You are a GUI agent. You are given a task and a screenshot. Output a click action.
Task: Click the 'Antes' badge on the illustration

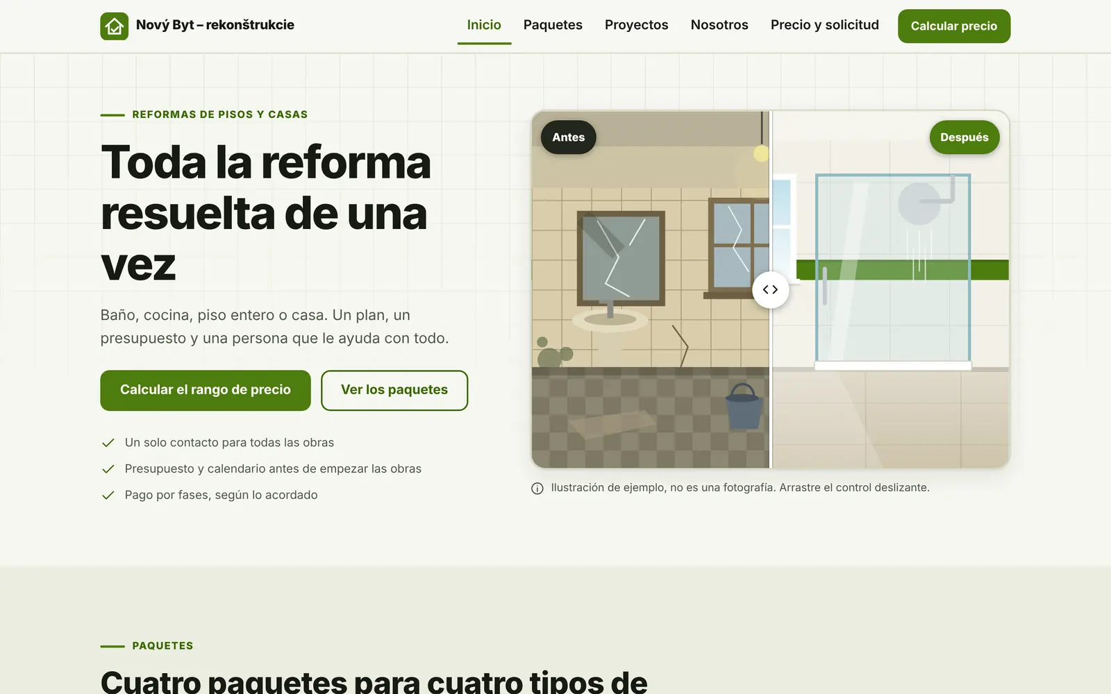(x=568, y=137)
